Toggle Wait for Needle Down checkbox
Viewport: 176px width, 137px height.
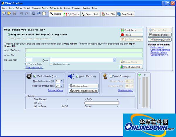pos(35,76)
